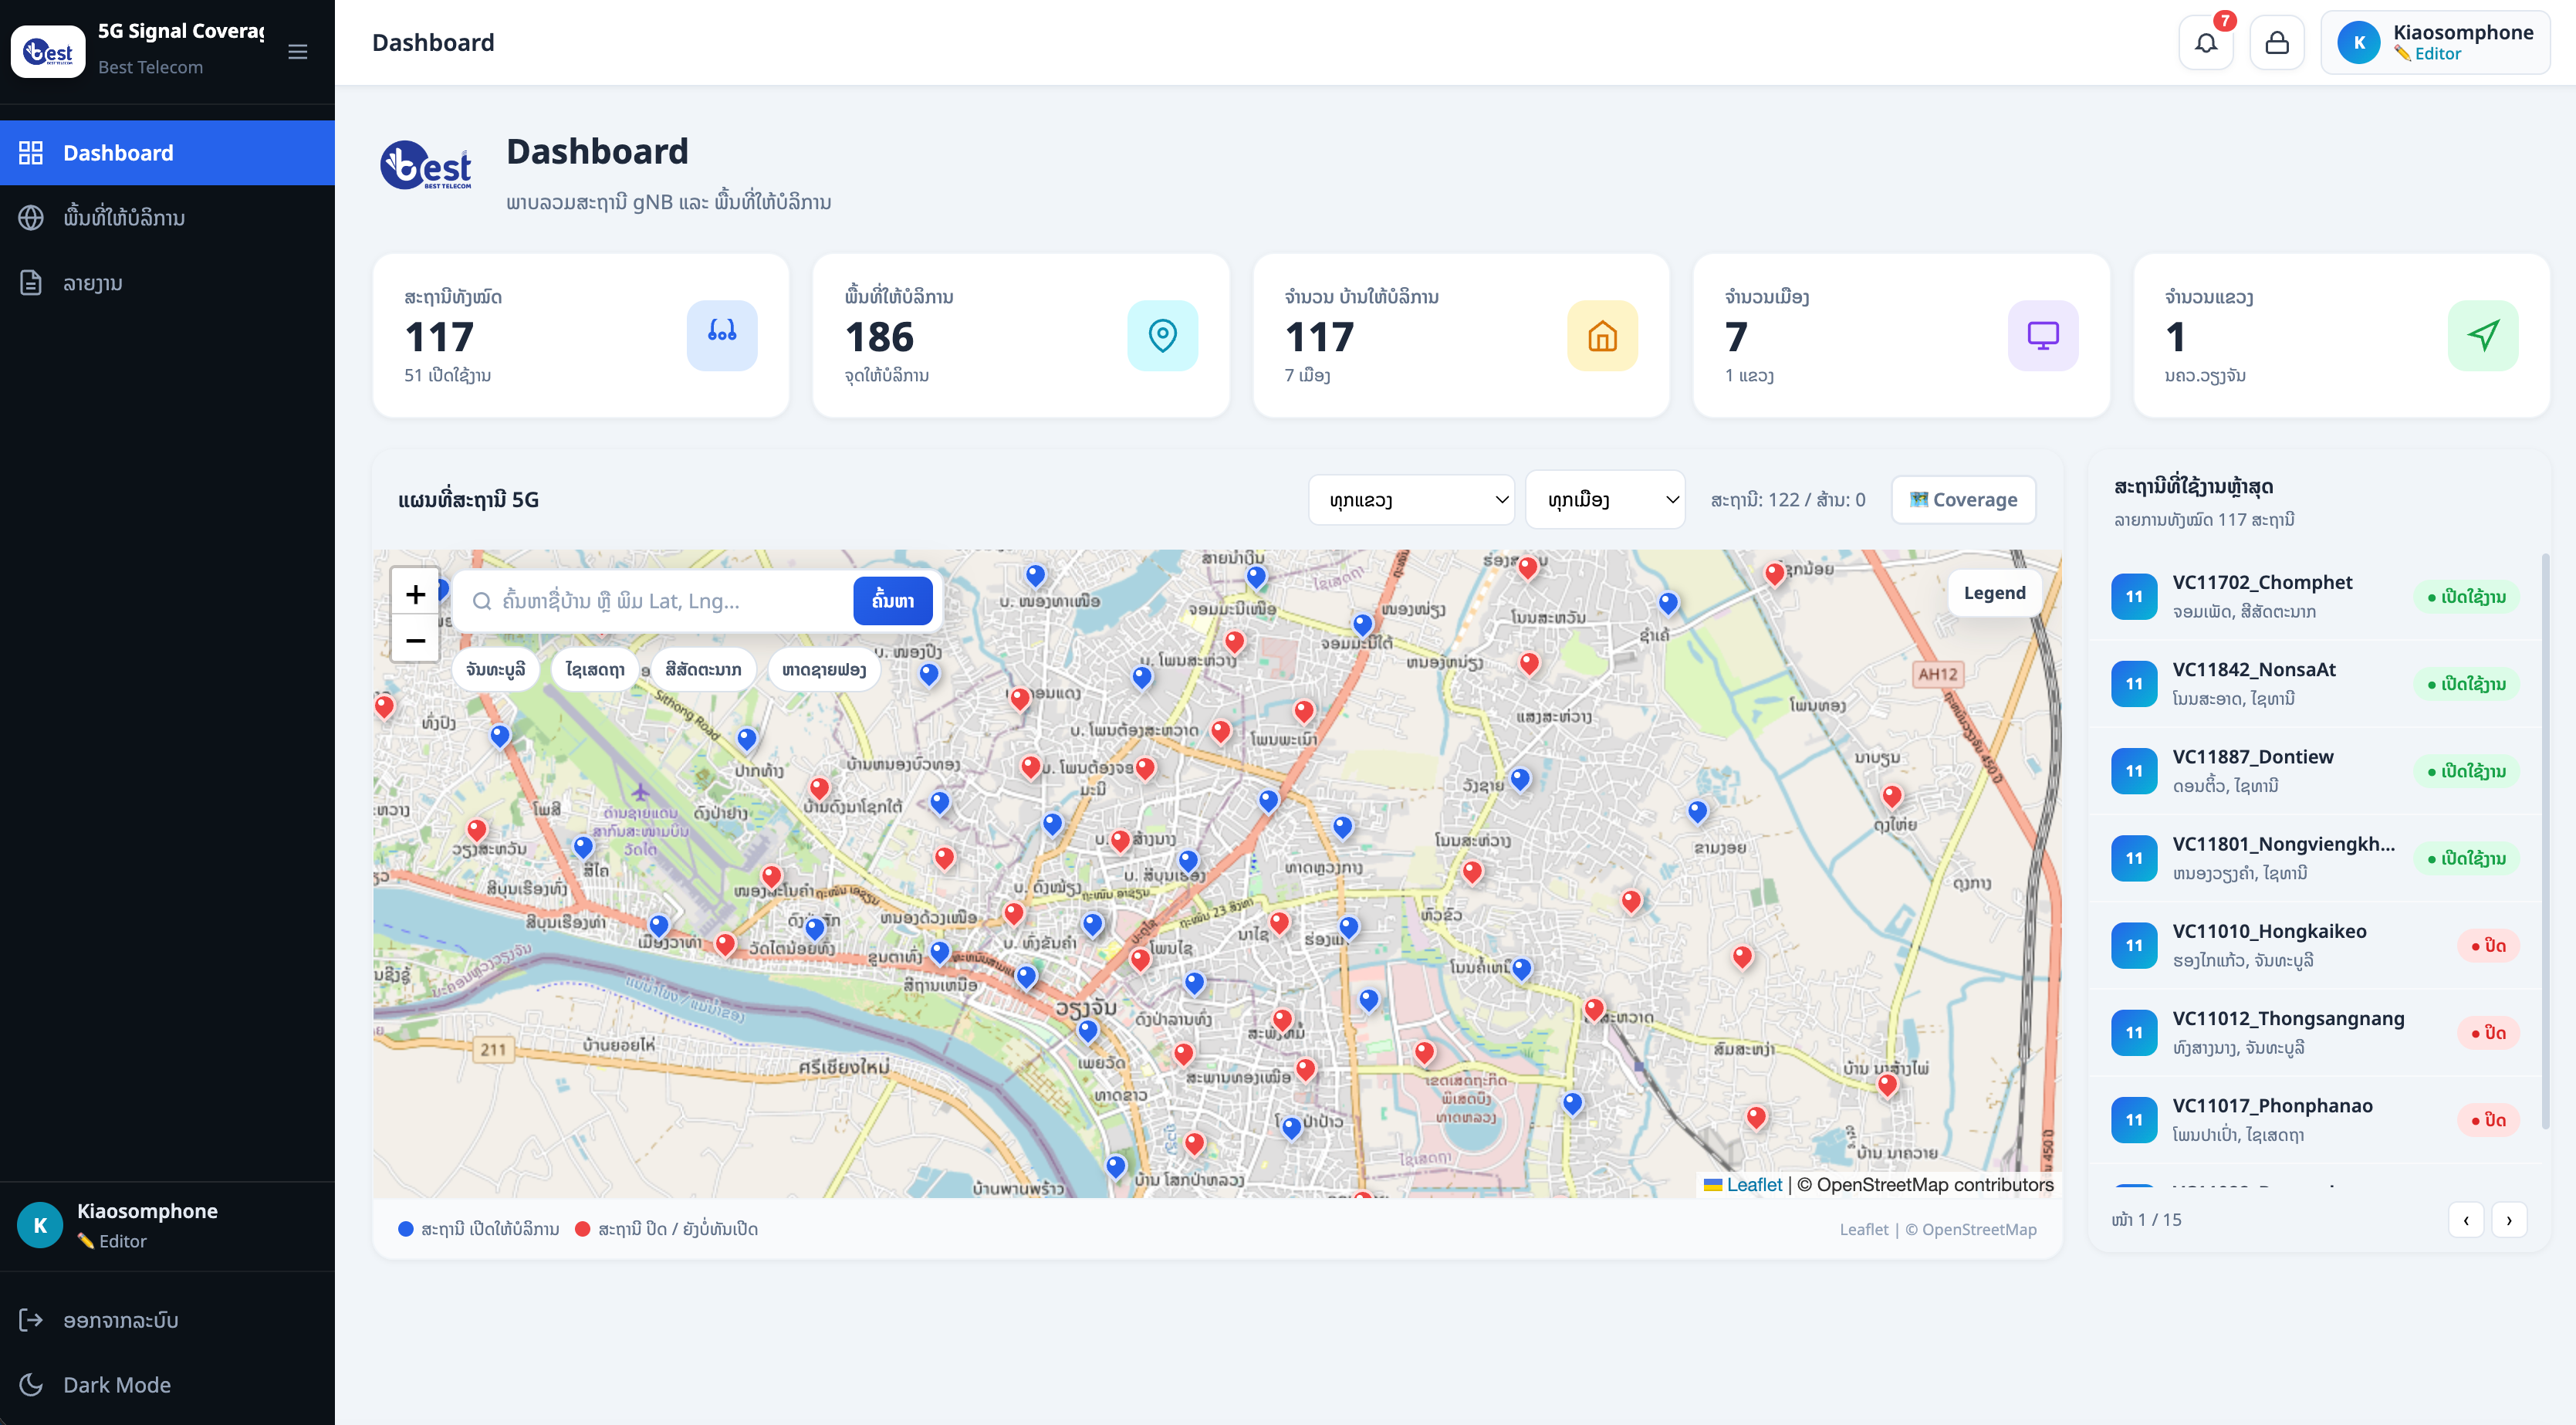Click the purple monitor icon on districts card
Screen dimensions: 2576x1425
coord(2043,336)
